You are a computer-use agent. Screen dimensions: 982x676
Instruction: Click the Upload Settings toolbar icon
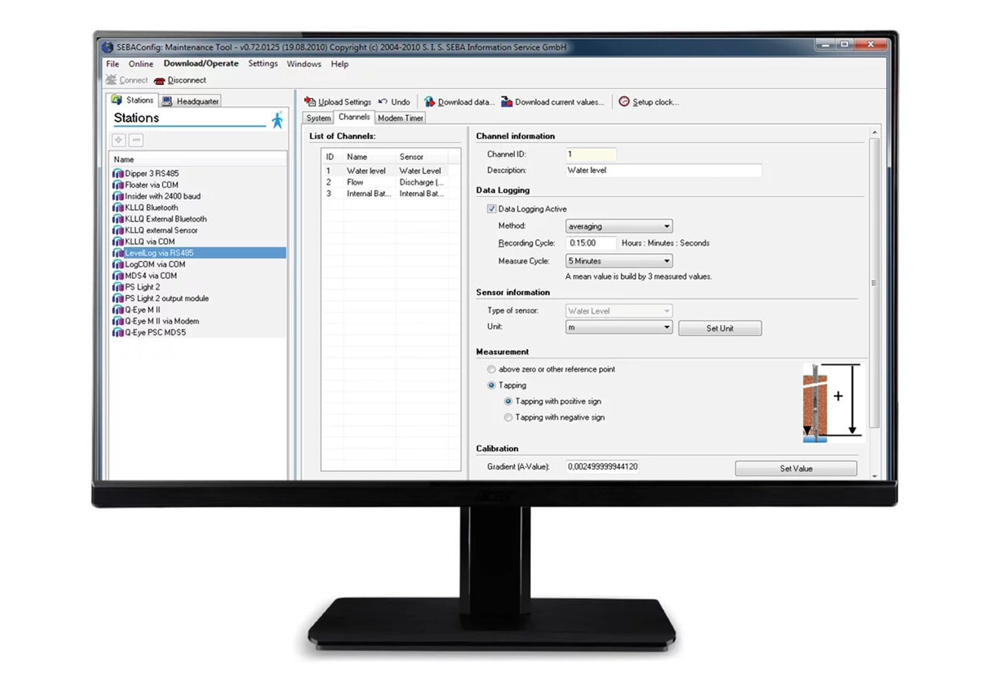coord(310,101)
